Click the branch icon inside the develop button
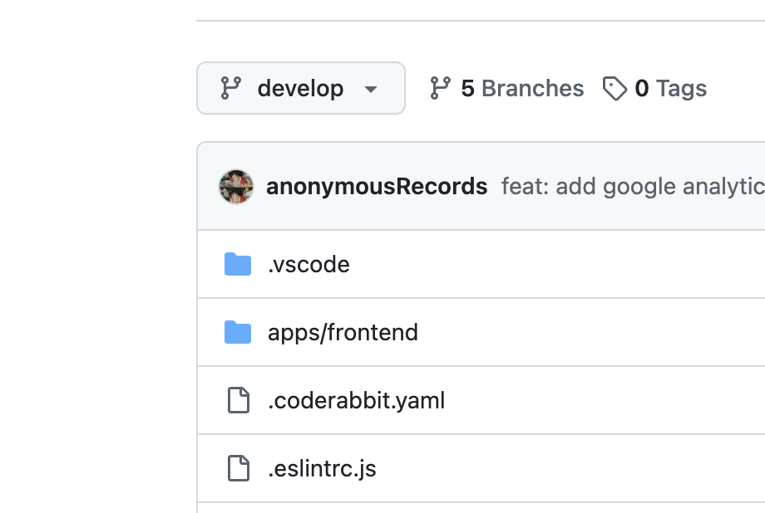Image resolution: width=765 pixels, height=513 pixels. pos(231,88)
